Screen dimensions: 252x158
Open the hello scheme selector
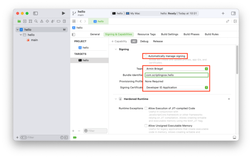118,13
